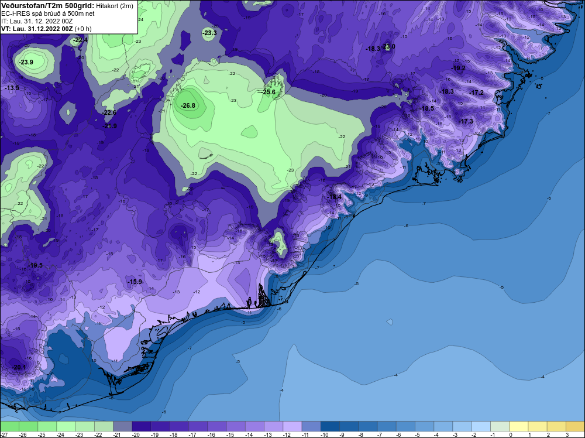
Task: Click the 'VT: Lau. 31.12.2022 00Z' valid time
Action: coord(37,29)
